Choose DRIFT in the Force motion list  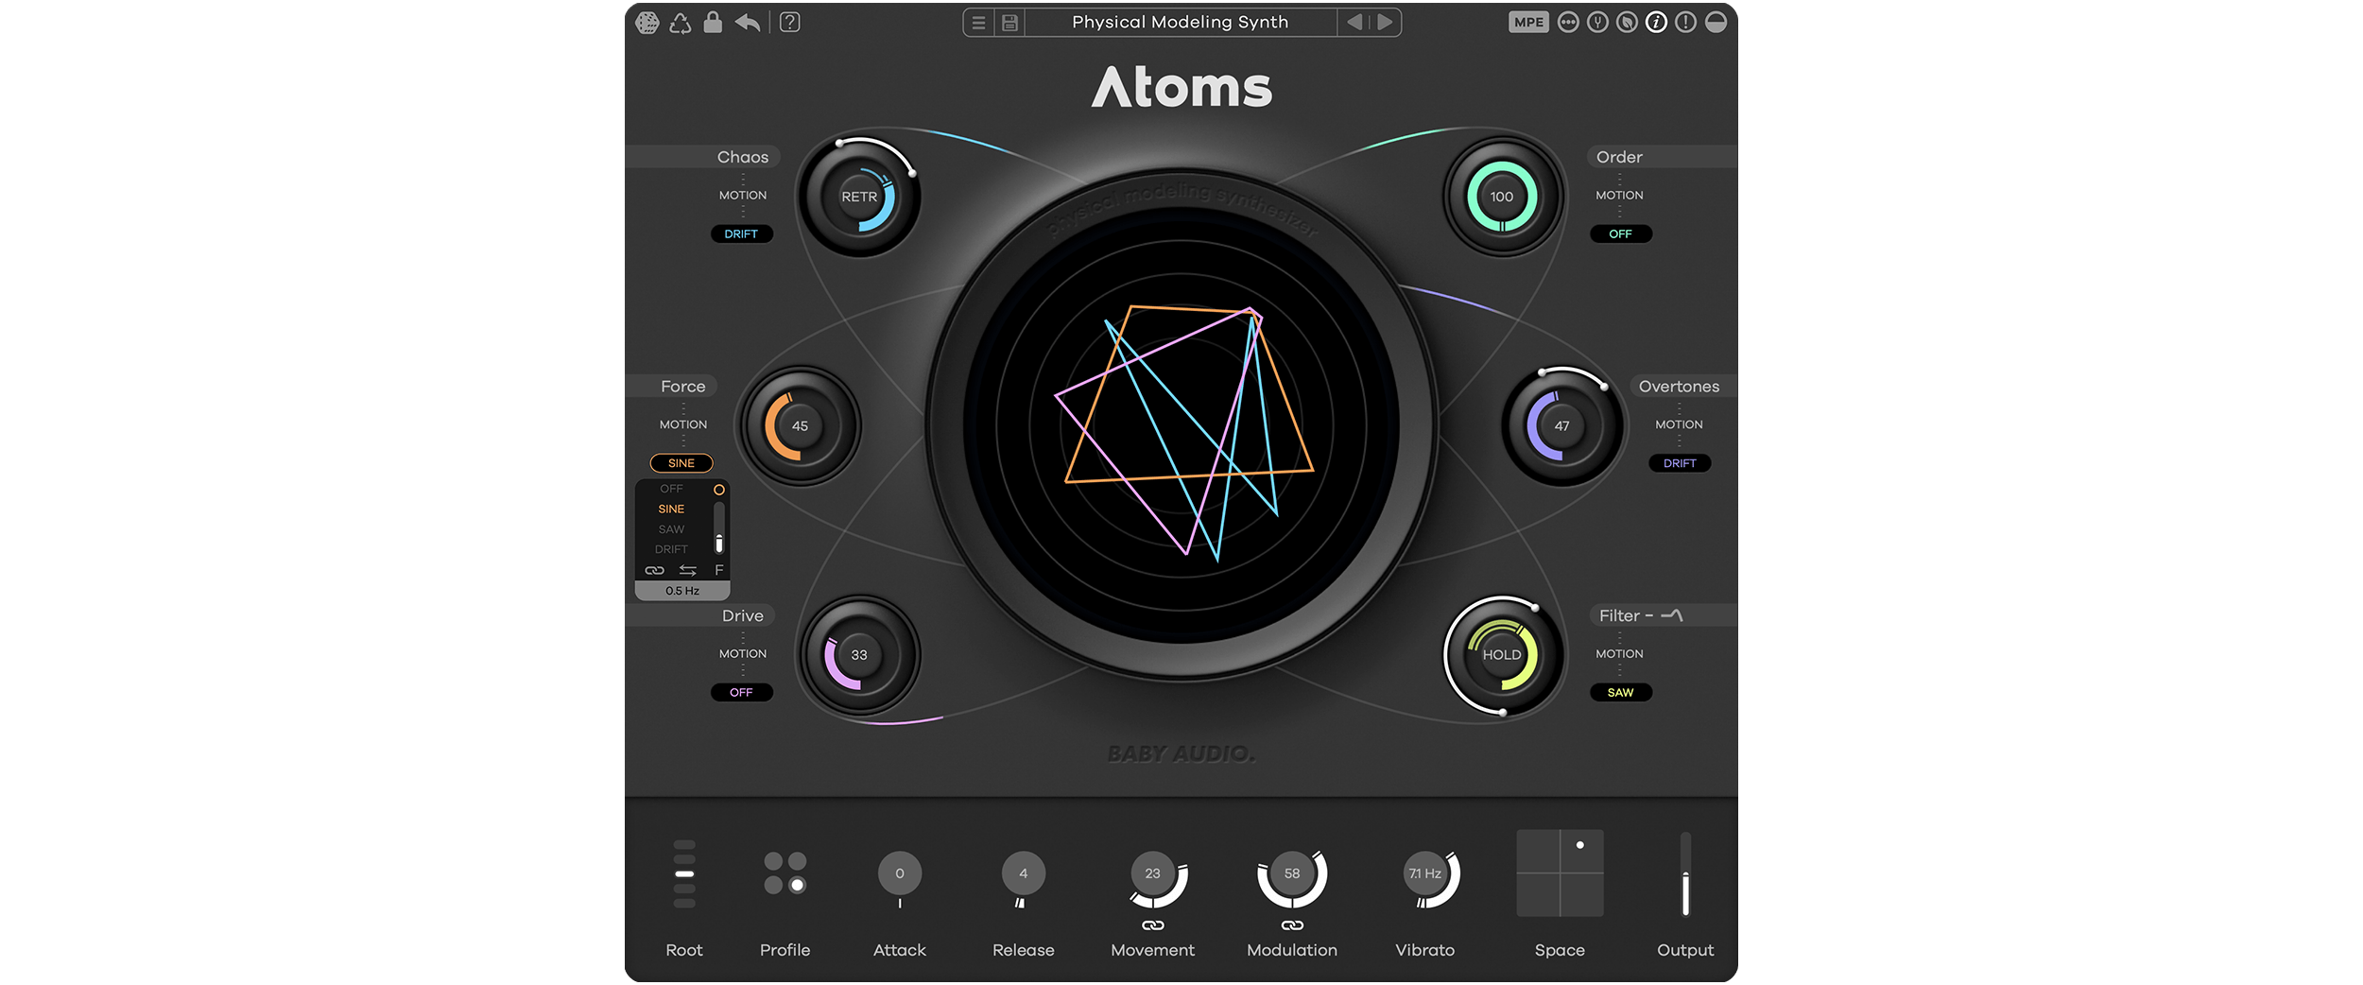(673, 547)
